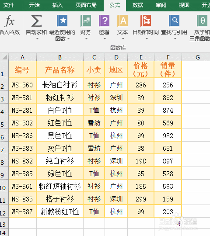Image resolution: width=210 pixels, height=236 pixels.
Task: Click the Select All triangle corner
Action: [4, 57]
